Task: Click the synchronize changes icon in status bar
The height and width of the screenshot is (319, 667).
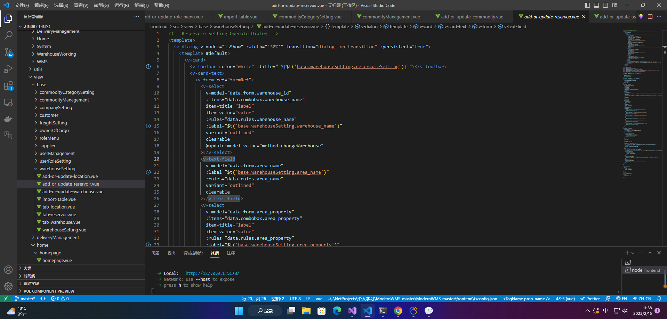Action: pyautogui.click(x=43, y=298)
